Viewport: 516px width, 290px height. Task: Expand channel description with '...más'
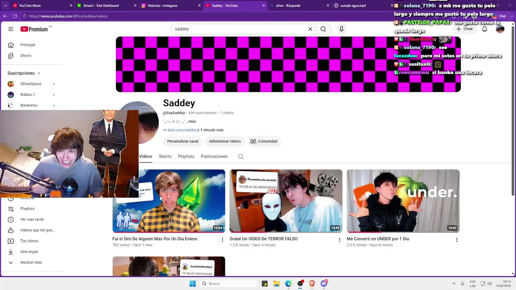tap(191, 121)
